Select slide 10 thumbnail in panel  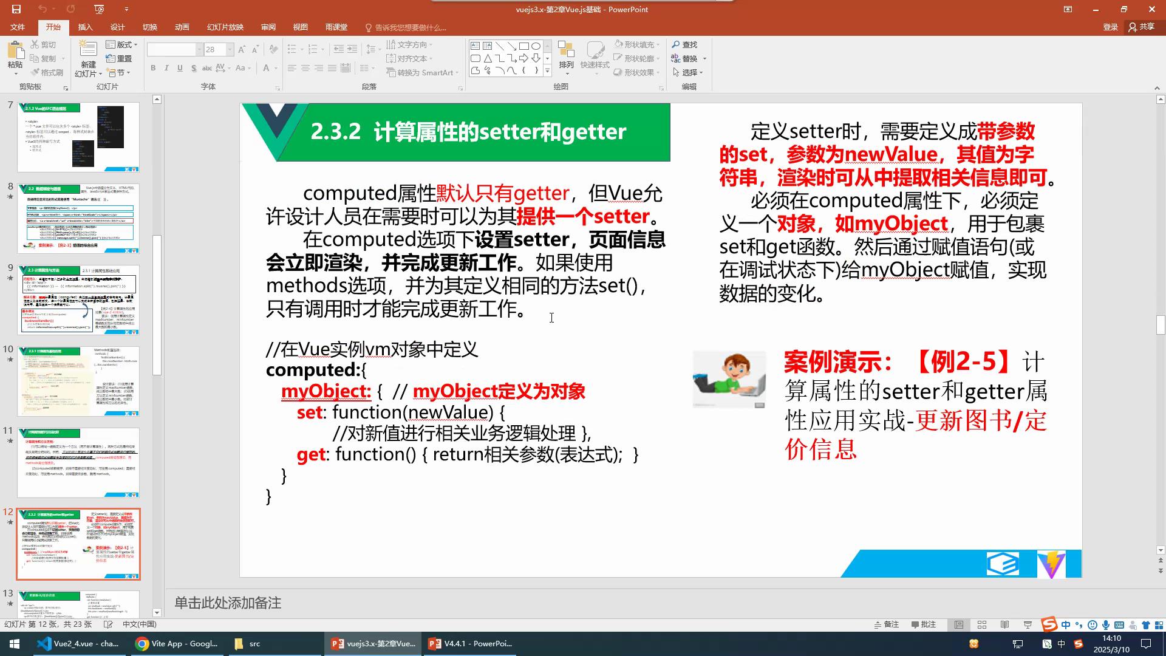point(78,381)
